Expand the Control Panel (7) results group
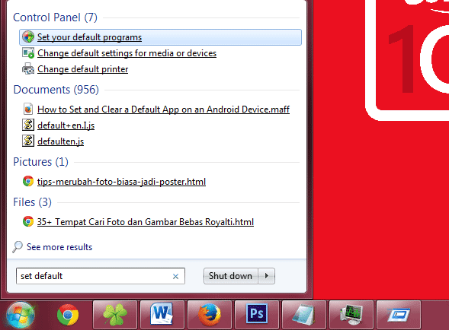 coord(55,17)
